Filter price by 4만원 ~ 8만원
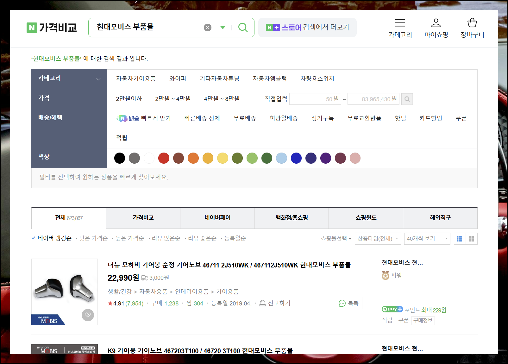The image size is (508, 364). (222, 99)
